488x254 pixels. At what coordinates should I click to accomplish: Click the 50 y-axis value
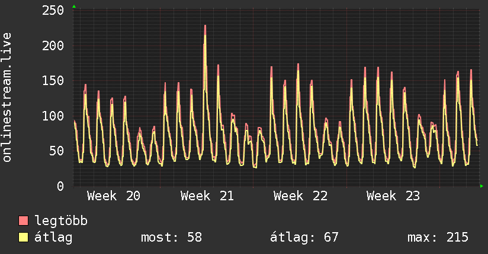[x=57, y=151]
